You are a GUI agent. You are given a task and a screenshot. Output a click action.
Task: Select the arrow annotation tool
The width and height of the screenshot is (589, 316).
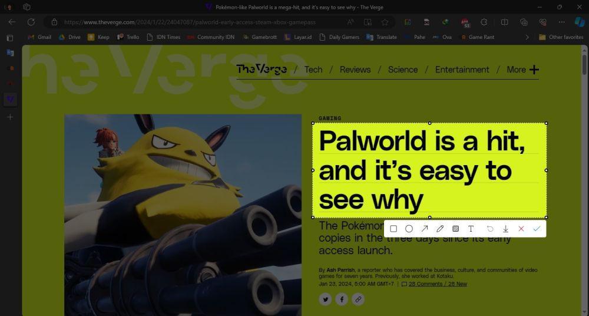[425, 229]
